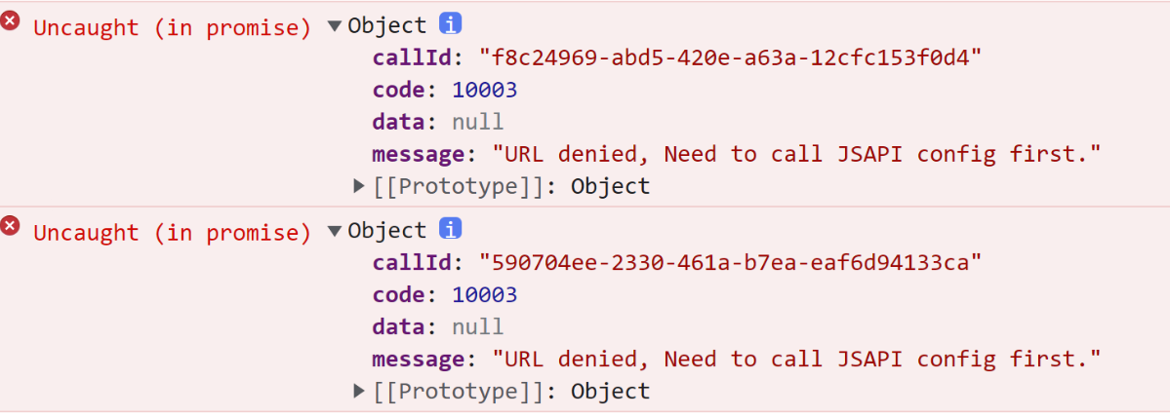Collapse the first expanded Object arrow
The width and height of the screenshot is (1170, 418).
[335, 26]
